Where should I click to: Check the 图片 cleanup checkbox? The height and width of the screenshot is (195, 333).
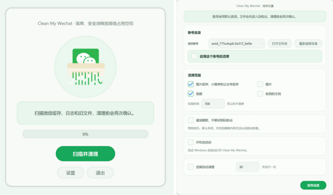point(260,84)
